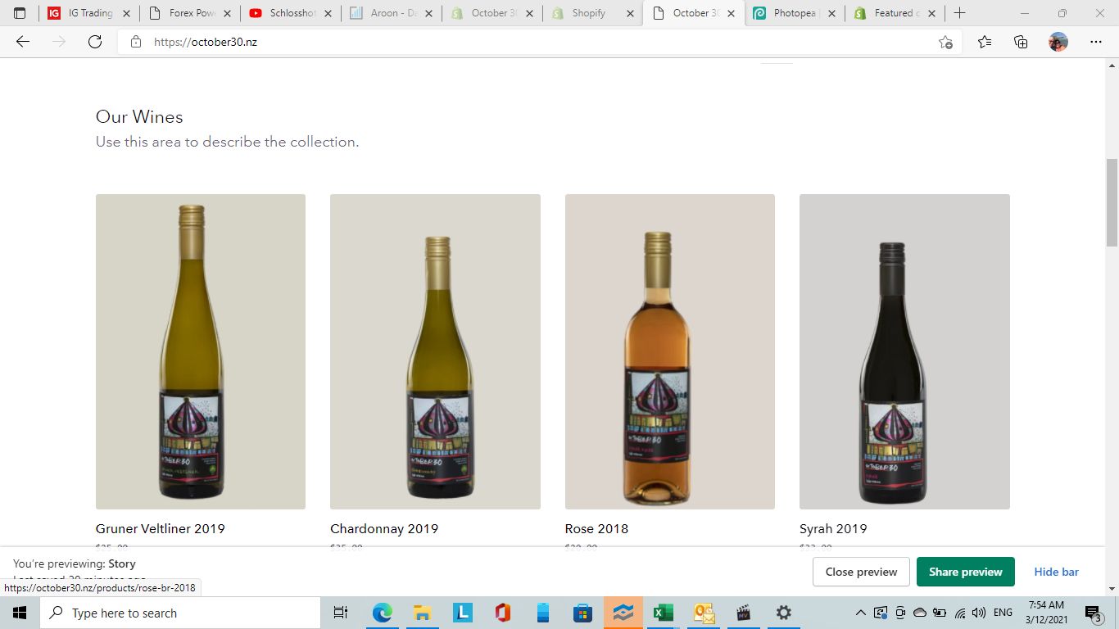The height and width of the screenshot is (629, 1119).
Task: Close the Photopea tab
Action: pyautogui.click(x=831, y=13)
